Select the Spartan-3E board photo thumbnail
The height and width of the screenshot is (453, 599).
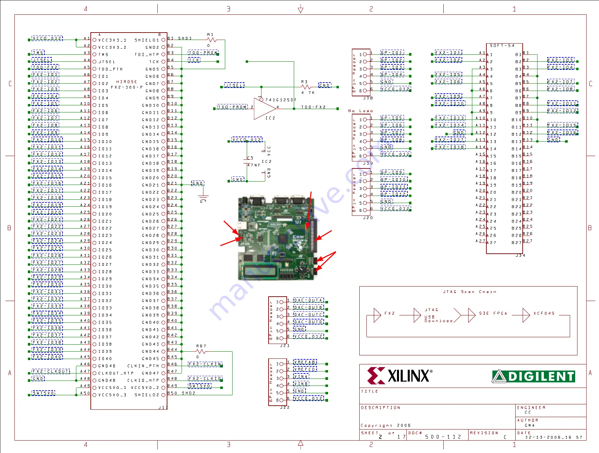point(277,237)
